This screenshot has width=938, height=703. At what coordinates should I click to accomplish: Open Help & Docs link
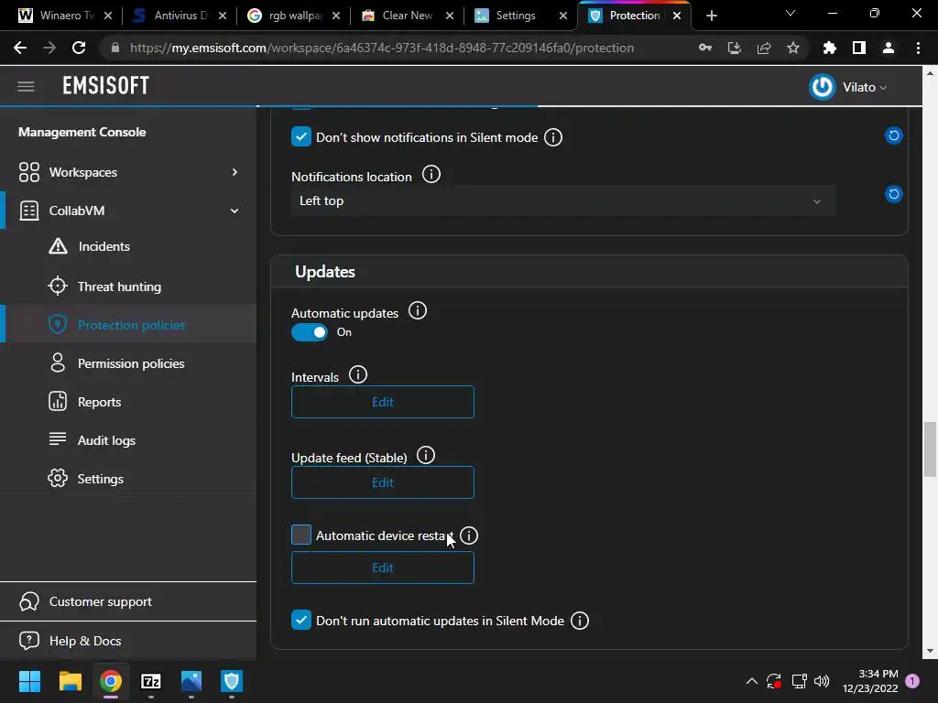tap(85, 641)
